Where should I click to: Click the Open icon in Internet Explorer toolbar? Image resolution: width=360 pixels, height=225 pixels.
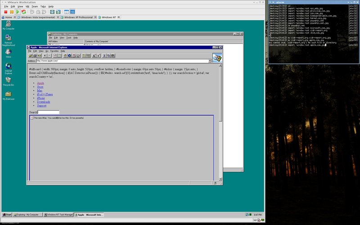click(x=31, y=55)
